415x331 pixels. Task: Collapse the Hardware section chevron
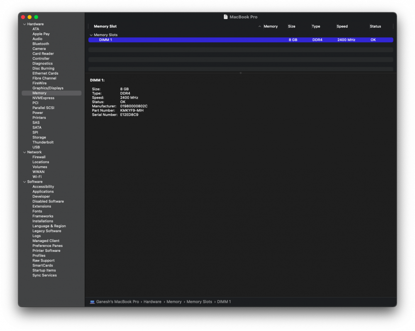point(24,24)
